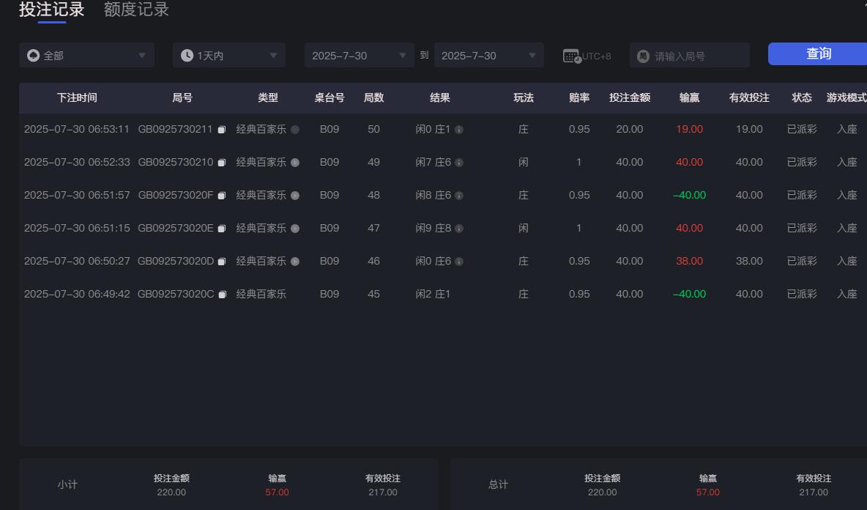Screen dimensions: 867x510
Task: Open the info icon beside result 闲8 庄6
Action: coord(459,195)
